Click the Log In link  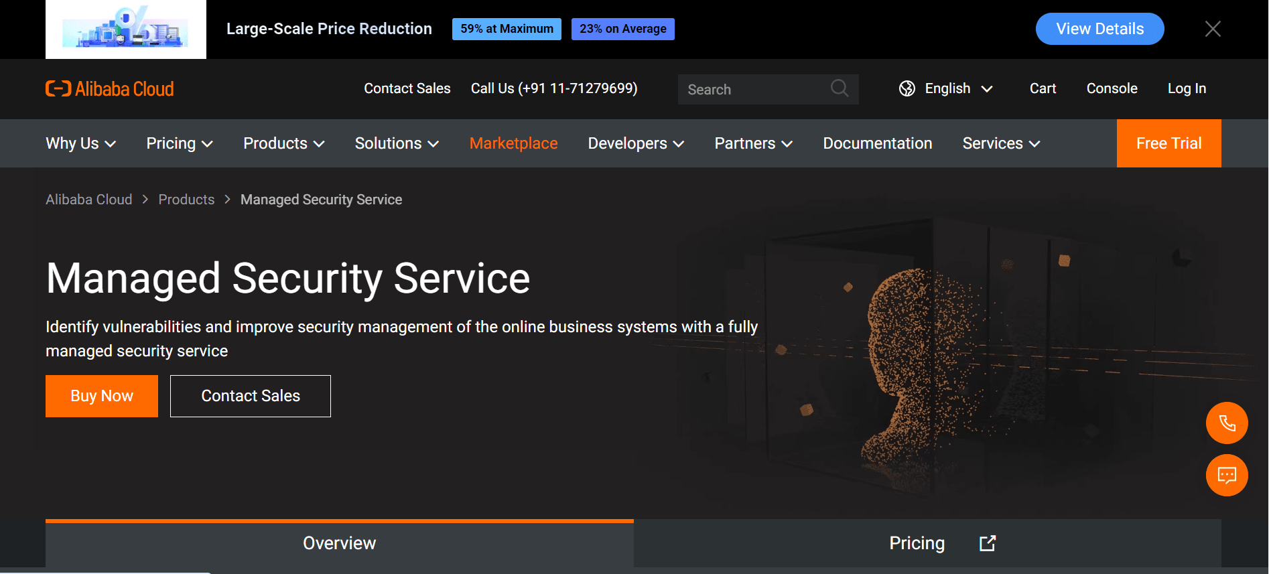[x=1187, y=88]
